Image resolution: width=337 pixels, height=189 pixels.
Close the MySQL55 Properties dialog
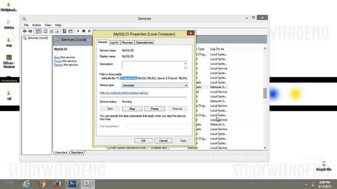pos(191,33)
